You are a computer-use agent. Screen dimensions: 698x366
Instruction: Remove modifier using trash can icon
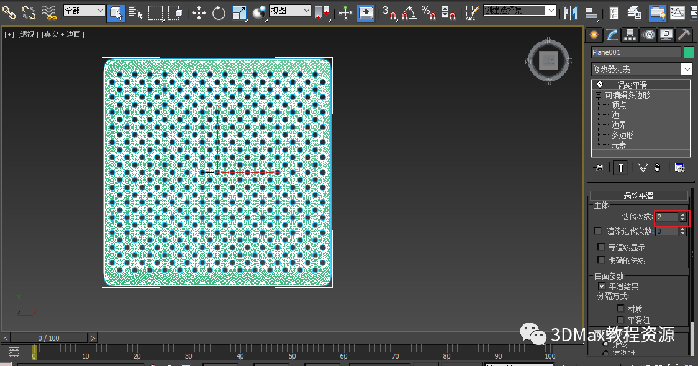point(658,167)
